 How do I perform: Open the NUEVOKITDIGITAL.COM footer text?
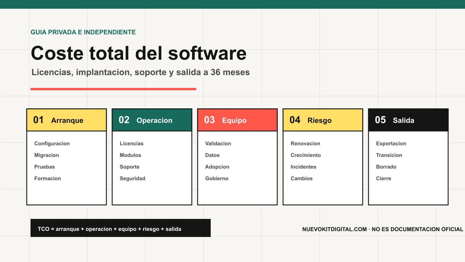point(383,229)
